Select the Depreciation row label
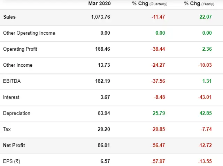 [17, 113]
